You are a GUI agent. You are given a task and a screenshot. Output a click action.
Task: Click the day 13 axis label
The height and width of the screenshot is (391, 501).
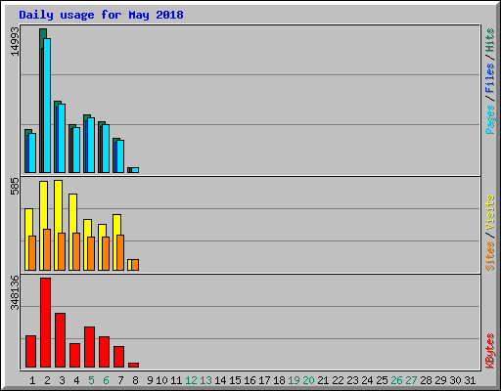tap(205, 380)
